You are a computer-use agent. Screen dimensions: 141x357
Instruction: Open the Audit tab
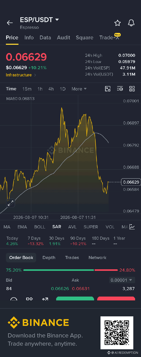(64, 38)
